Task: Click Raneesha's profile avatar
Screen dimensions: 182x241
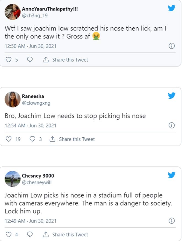Action: 12,99
